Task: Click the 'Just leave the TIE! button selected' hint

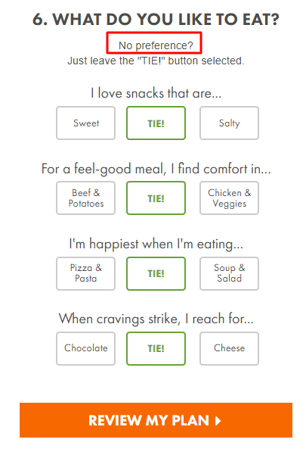Action: coord(156,61)
